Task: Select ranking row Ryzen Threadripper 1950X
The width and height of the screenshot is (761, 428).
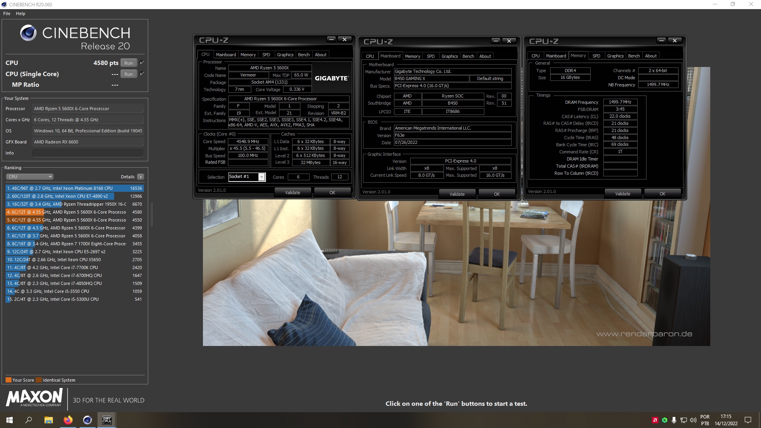Action: 75,204
